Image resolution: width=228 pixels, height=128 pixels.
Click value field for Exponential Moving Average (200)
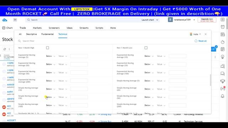click(79, 81)
